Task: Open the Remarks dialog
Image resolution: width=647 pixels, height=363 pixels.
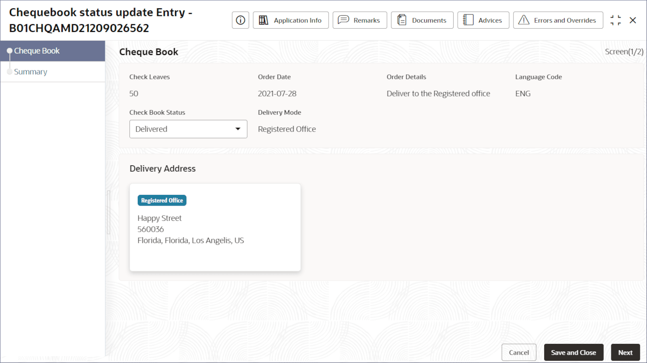Action: [x=359, y=20]
